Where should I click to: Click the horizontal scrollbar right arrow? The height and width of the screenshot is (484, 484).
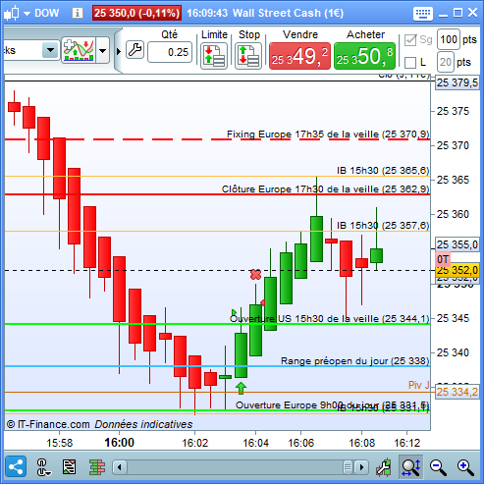tap(361, 467)
